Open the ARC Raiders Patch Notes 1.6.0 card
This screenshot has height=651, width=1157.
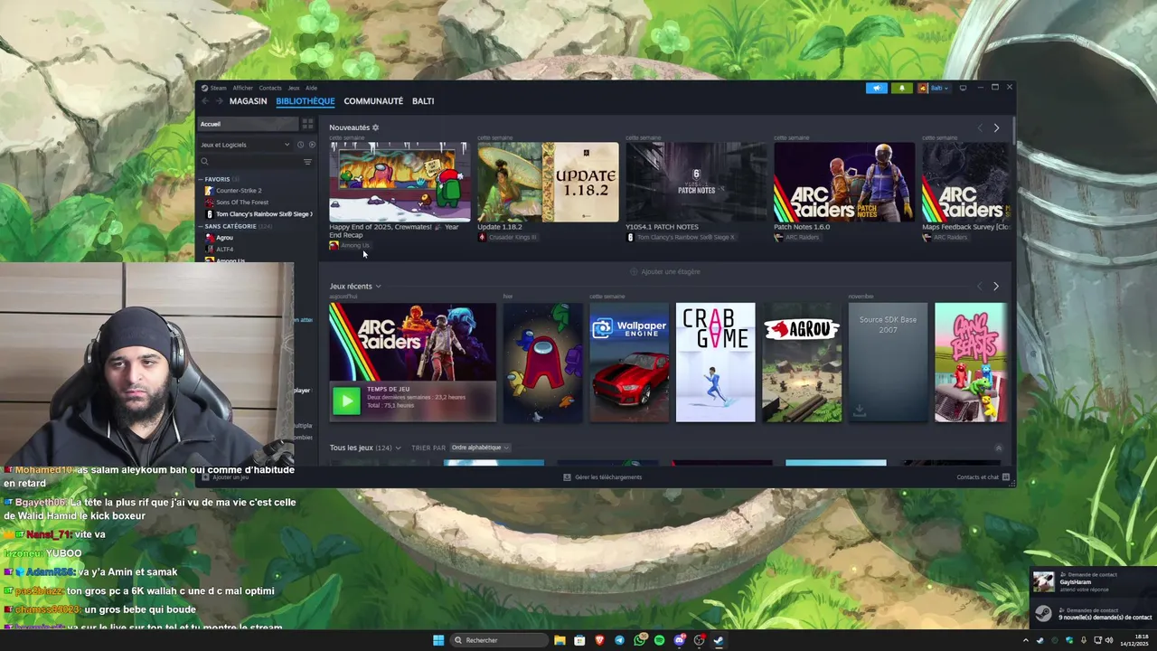coord(844,182)
